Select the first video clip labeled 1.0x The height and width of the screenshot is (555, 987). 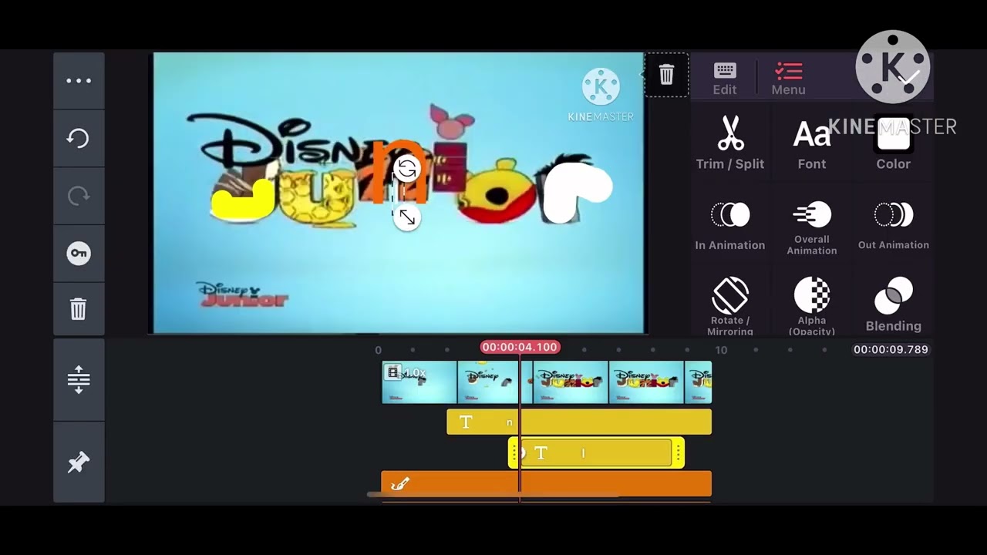tap(419, 382)
